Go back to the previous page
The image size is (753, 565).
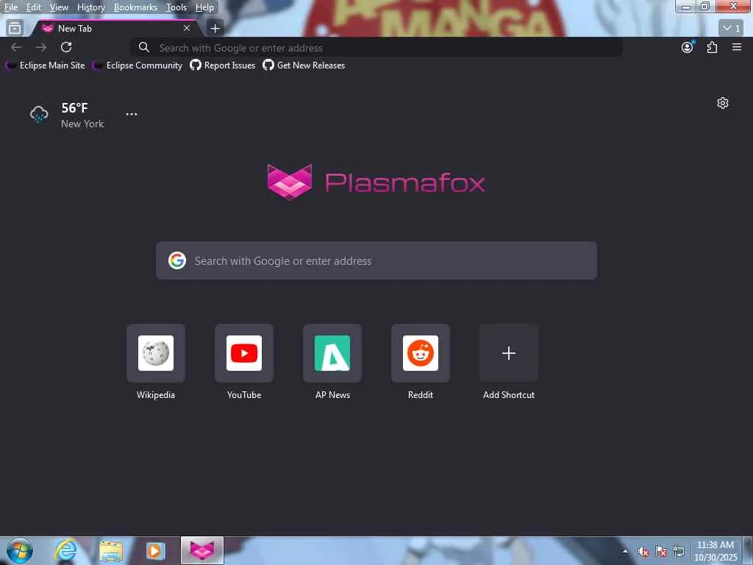[x=16, y=47]
